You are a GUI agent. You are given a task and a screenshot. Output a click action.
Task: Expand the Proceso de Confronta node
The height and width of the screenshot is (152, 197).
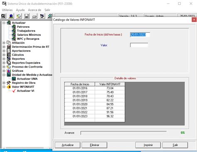4,67
